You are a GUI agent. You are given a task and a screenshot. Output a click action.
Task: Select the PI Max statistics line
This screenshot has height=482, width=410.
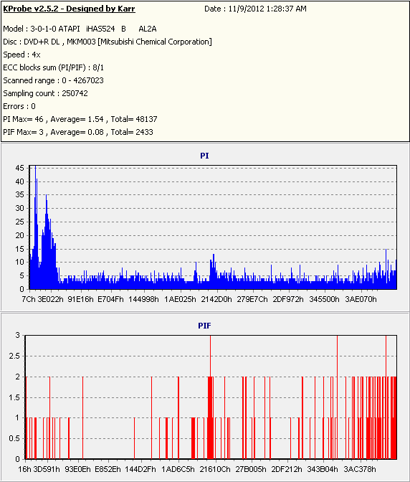click(x=80, y=119)
